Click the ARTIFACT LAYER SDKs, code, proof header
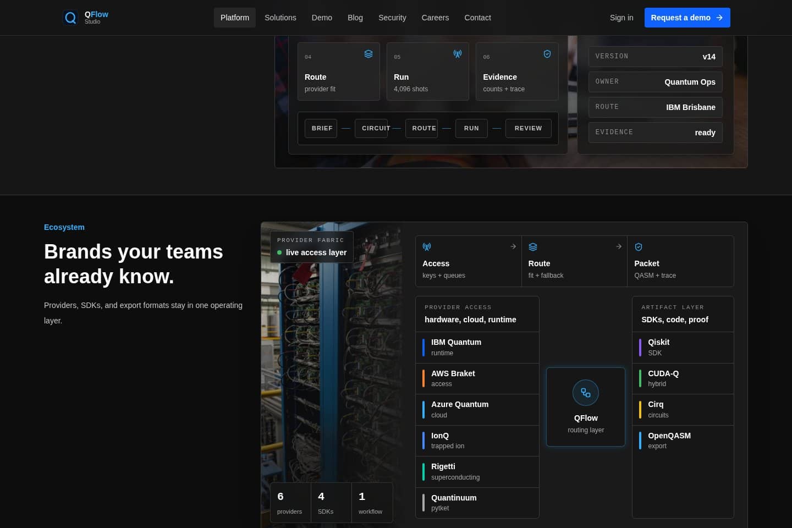The image size is (792, 528). (683, 314)
